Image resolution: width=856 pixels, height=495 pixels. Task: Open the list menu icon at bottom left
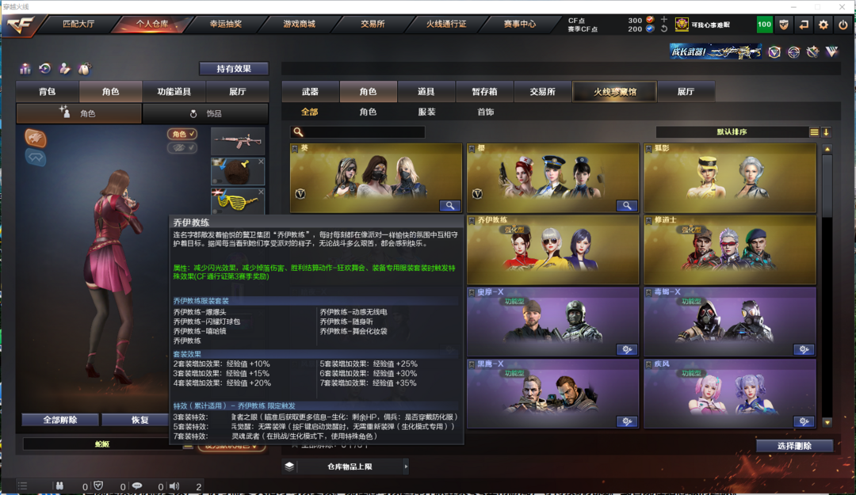pyautogui.click(x=22, y=485)
